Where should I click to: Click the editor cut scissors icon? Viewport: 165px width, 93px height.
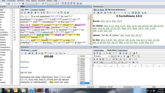click(104, 53)
